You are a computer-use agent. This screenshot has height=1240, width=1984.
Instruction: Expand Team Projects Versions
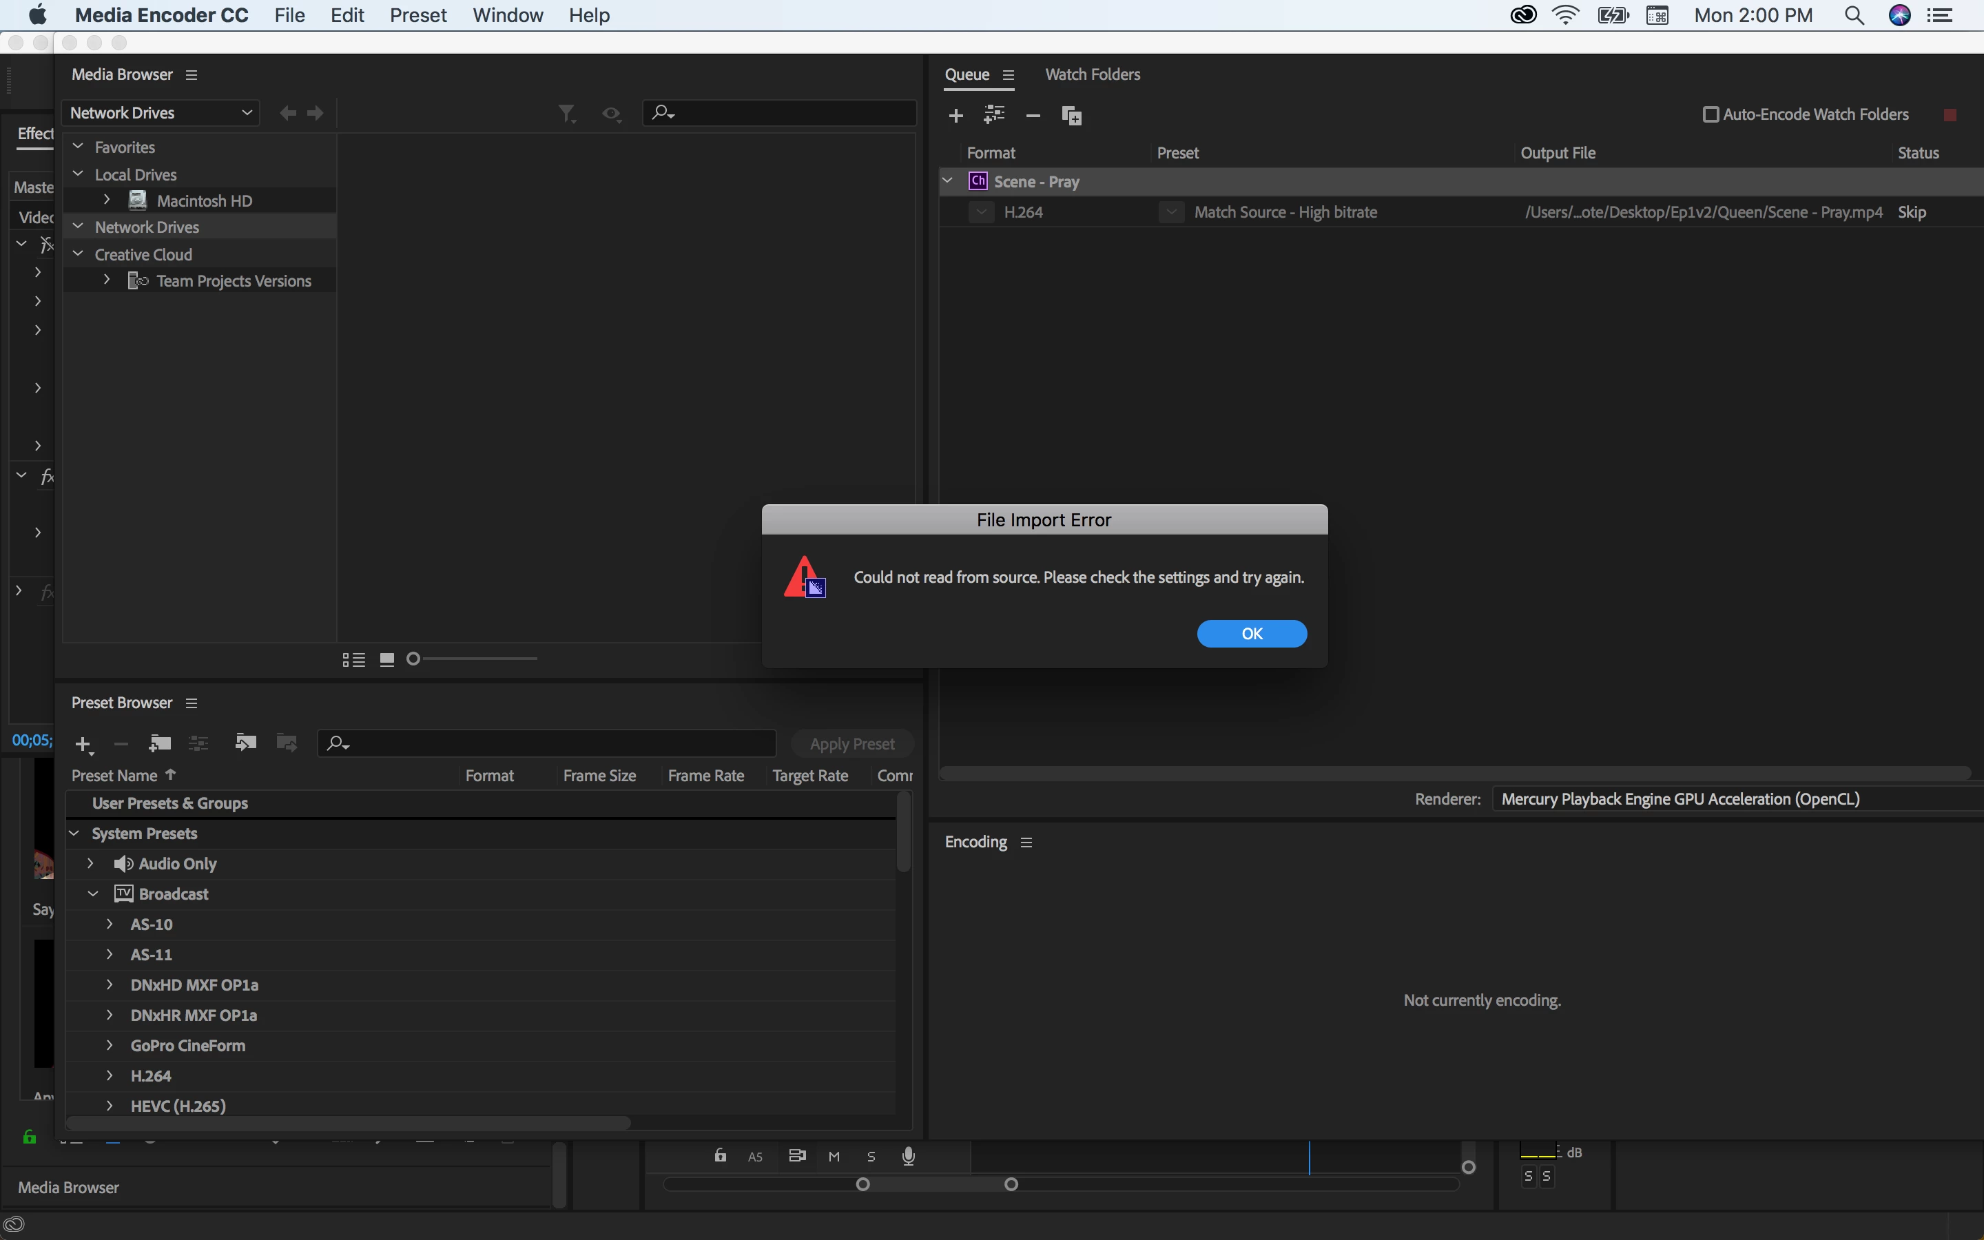107,280
